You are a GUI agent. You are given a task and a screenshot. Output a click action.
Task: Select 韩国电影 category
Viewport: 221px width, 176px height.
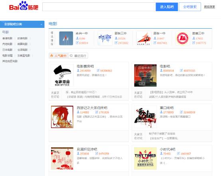click(x=22, y=44)
